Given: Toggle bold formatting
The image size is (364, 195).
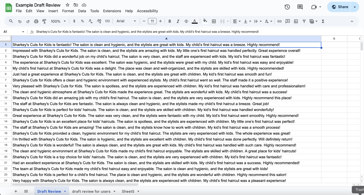Looking at the screenshot, I should 170,21.
